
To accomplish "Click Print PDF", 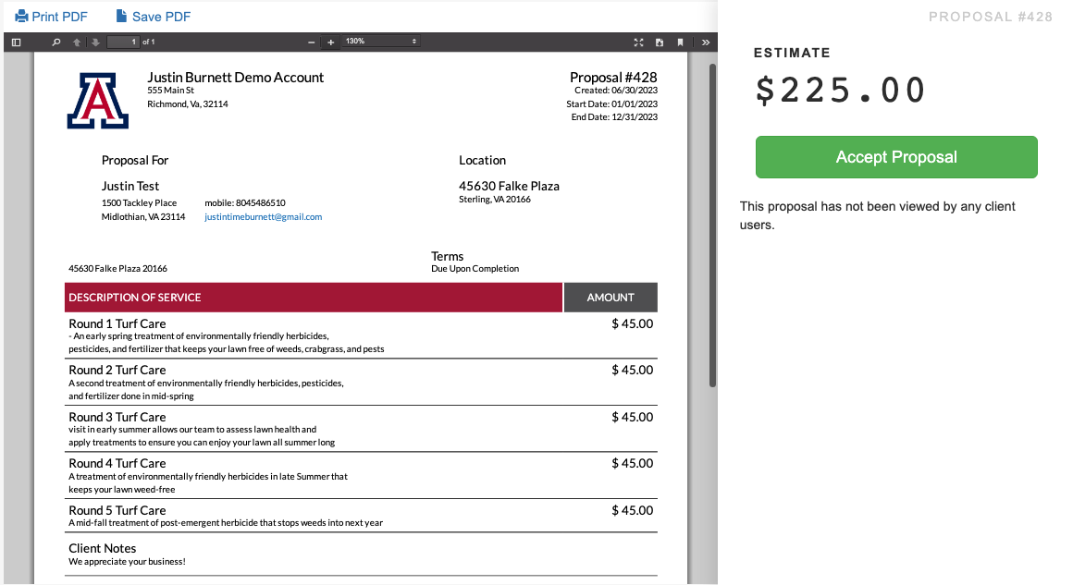I will tap(51, 17).
